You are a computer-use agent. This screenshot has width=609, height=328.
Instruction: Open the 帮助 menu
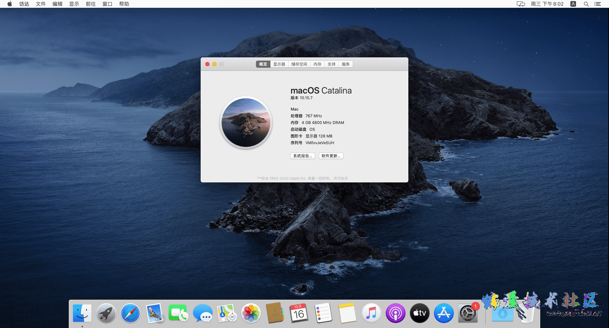point(124,4)
